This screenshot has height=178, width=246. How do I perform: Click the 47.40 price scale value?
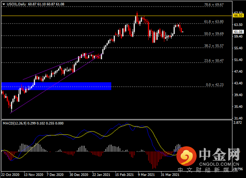[x=238, y=72]
